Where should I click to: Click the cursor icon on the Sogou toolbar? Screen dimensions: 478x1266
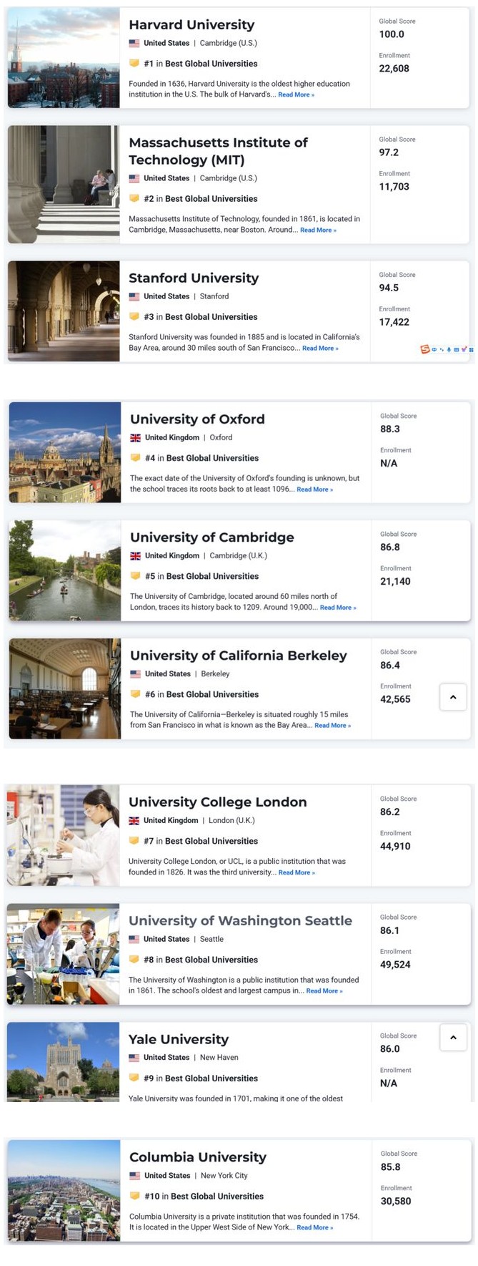[442, 349]
